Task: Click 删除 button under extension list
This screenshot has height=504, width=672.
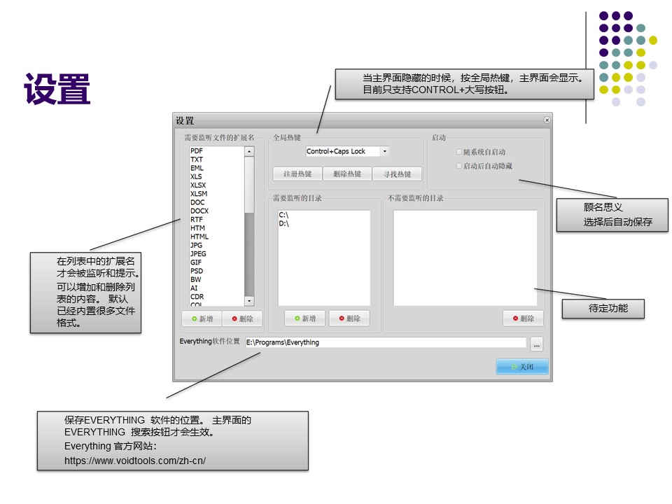Action: pyautogui.click(x=241, y=318)
